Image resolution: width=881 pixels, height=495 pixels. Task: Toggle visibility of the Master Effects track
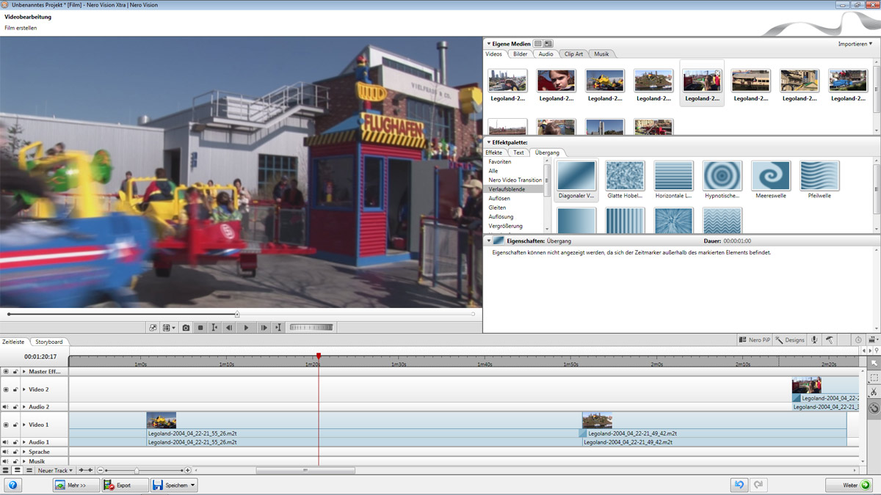pos(6,372)
